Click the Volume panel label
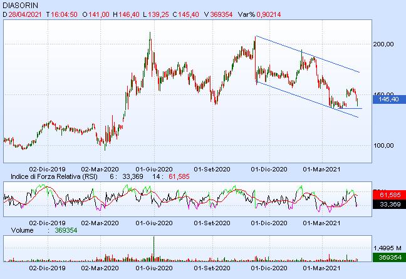The image size is (406, 279). [x=22, y=230]
